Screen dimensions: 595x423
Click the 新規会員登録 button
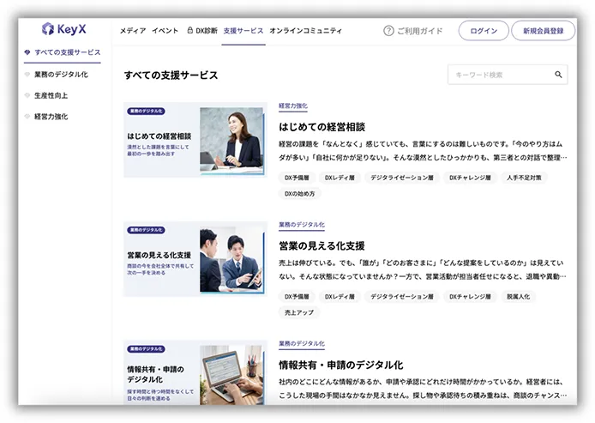click(544, 31)
